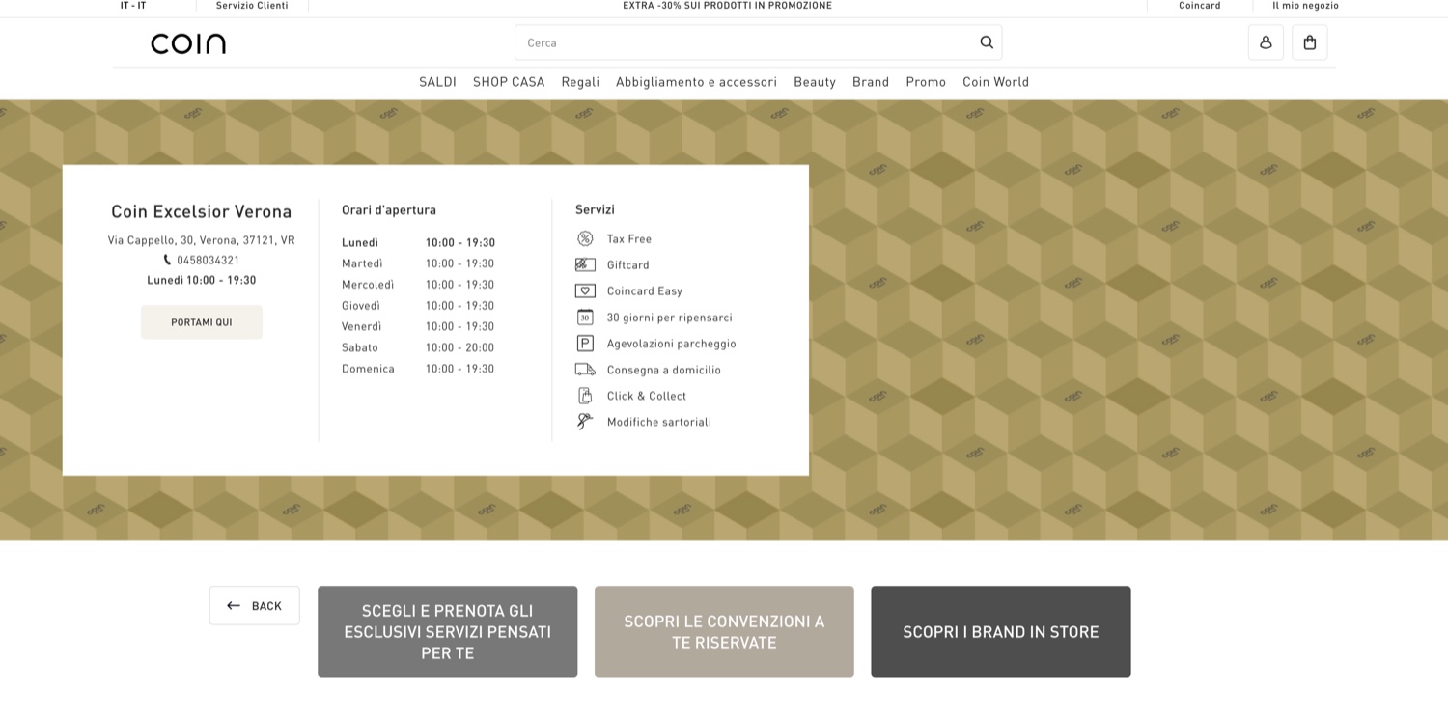This screenshot has width=1448, height=719.
Task: Open the Coin World menu
Action: (995, 82)
